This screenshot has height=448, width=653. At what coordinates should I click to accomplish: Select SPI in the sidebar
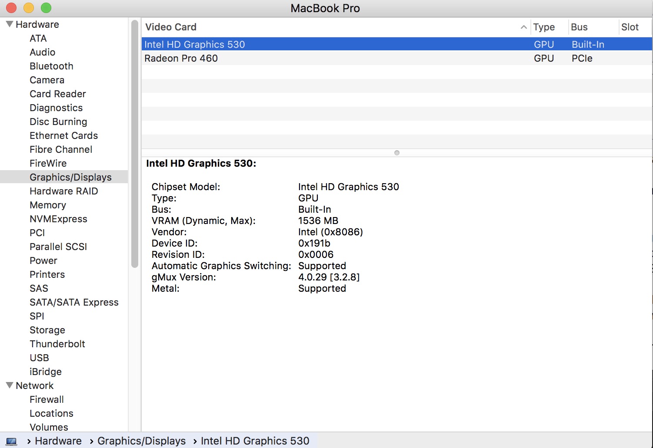pyautogui.click(x=37, y=316)
